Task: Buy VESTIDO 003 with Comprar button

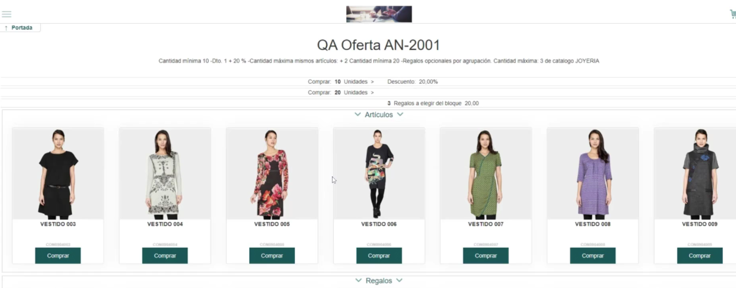Action: [58, 256]
